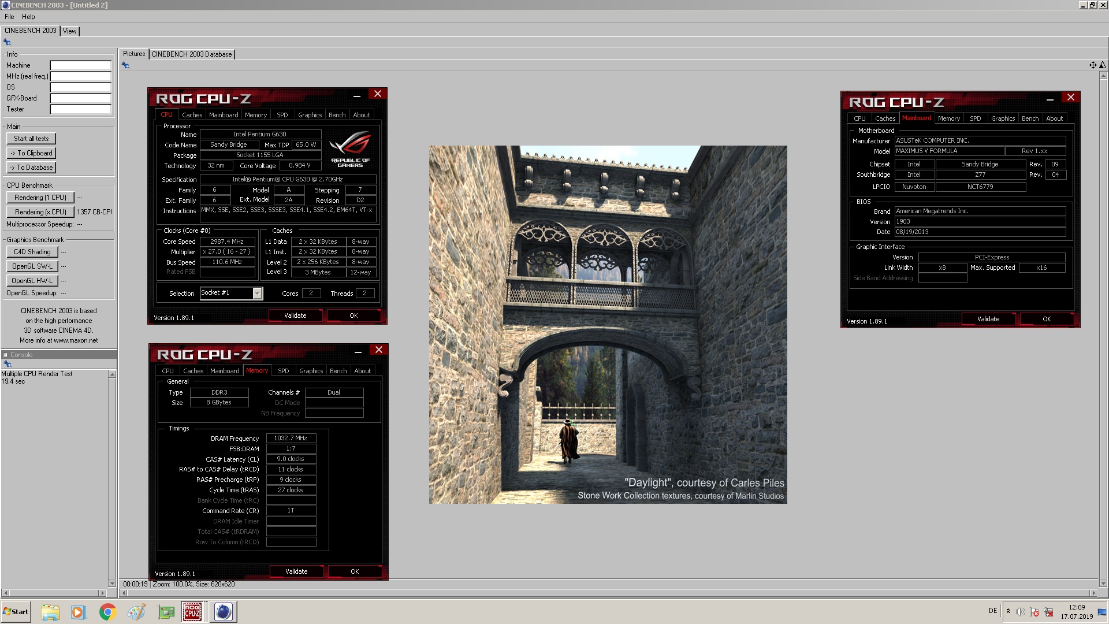
Task: Click the Console panel header
Action: (x=59, y=355)
